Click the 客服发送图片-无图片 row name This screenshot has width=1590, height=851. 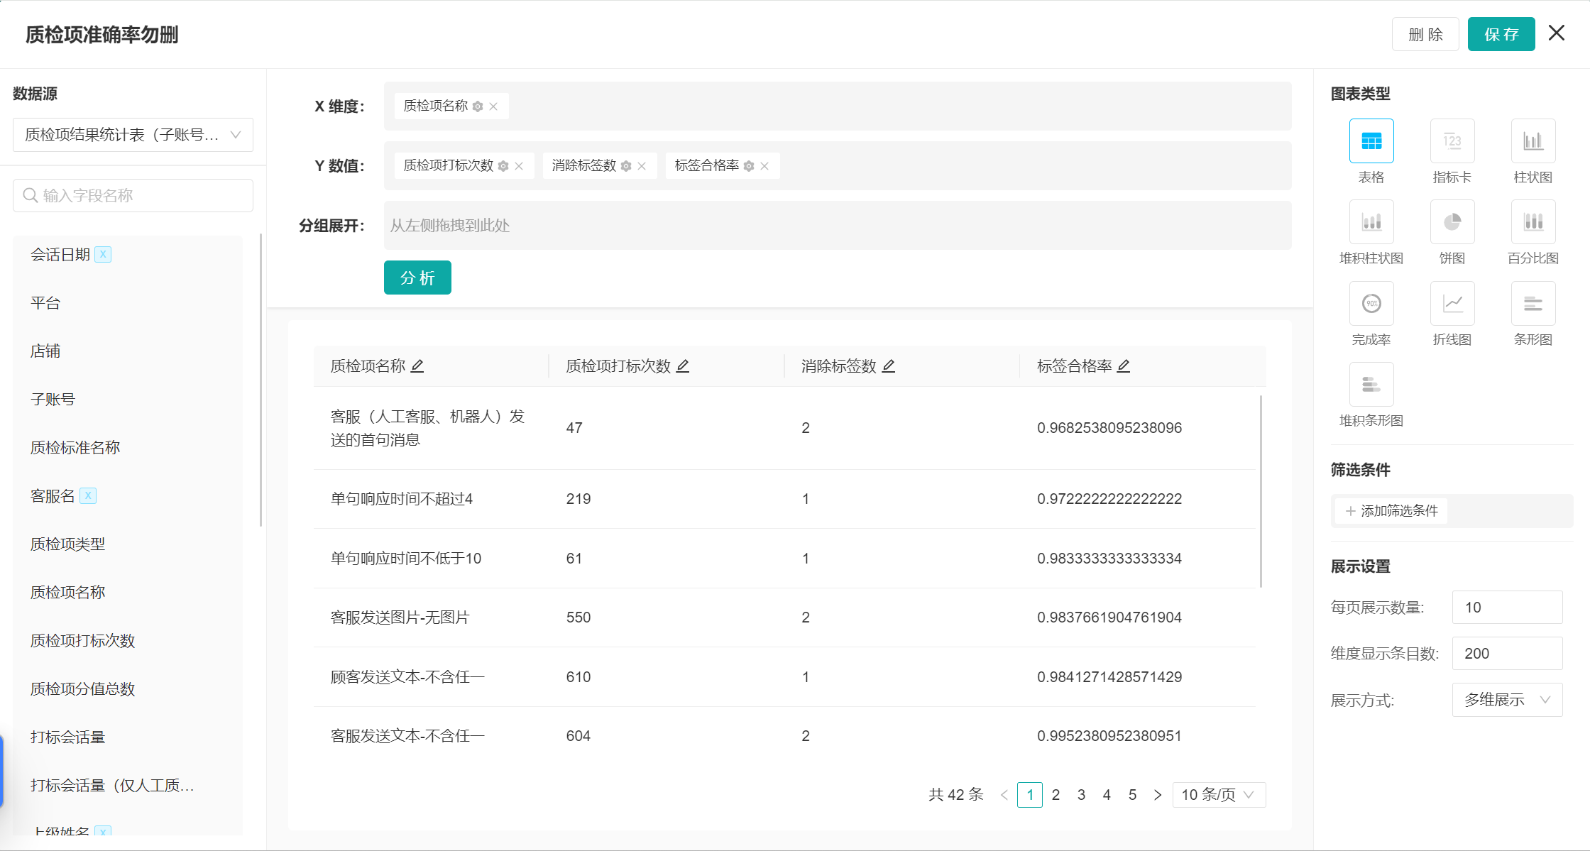(x=400, y=617)
